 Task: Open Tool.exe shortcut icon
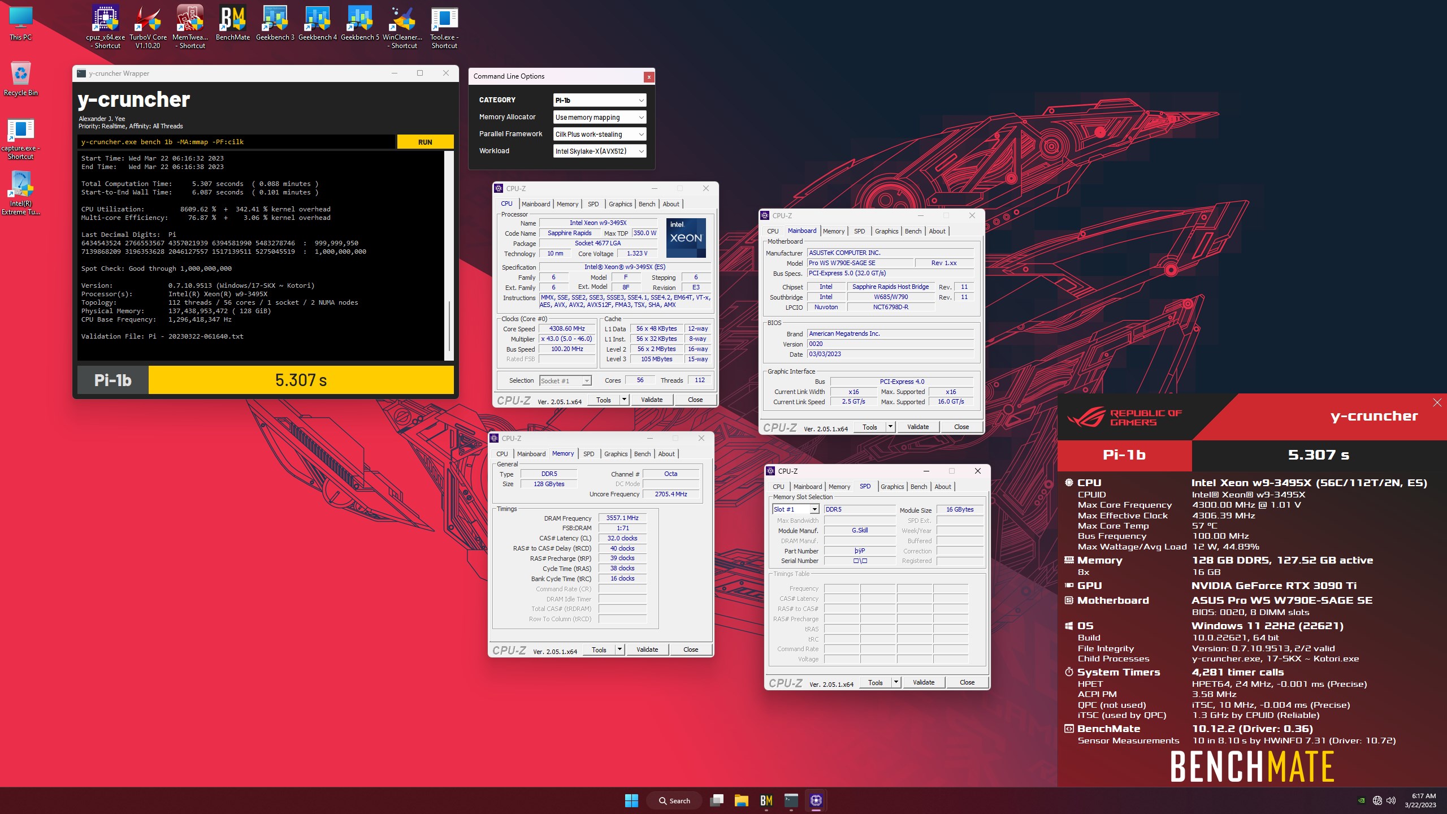(x=444, y=27)
